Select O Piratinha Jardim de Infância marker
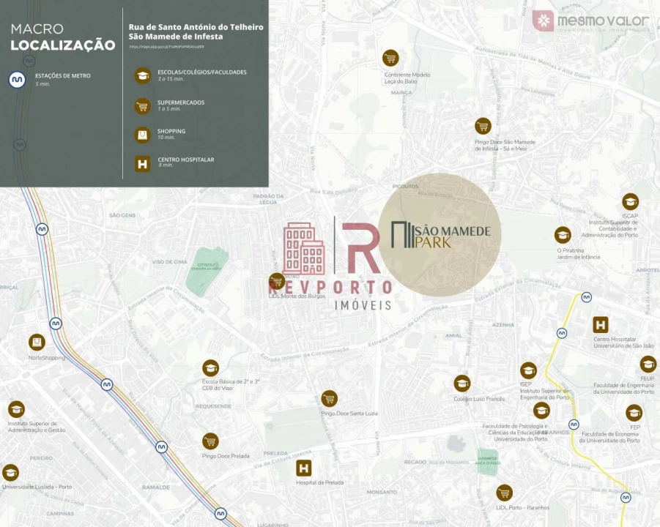 tap(563, 235)
